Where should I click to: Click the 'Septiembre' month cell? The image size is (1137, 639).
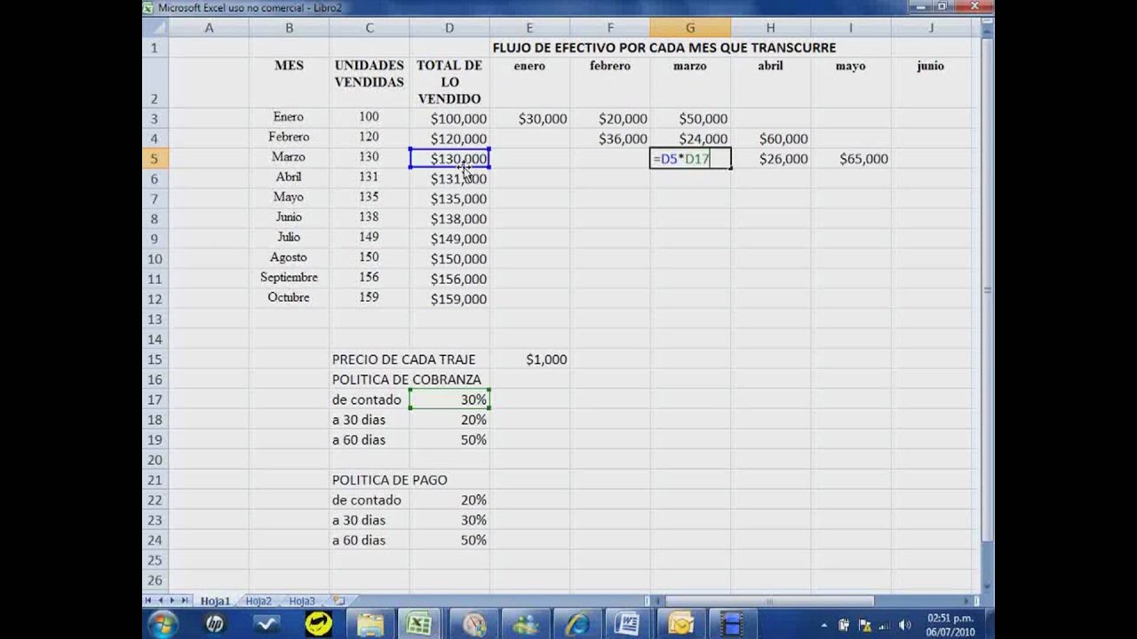(289, 278)
